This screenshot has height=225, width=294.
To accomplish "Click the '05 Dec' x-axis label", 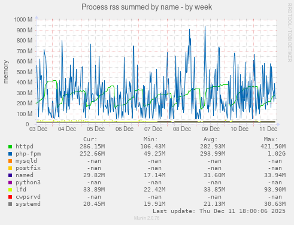I will (x=96, y=129).
